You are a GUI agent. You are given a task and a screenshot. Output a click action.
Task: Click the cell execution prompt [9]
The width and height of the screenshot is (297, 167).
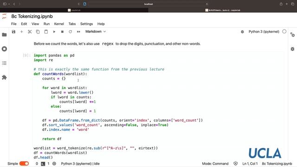[26, 55]
